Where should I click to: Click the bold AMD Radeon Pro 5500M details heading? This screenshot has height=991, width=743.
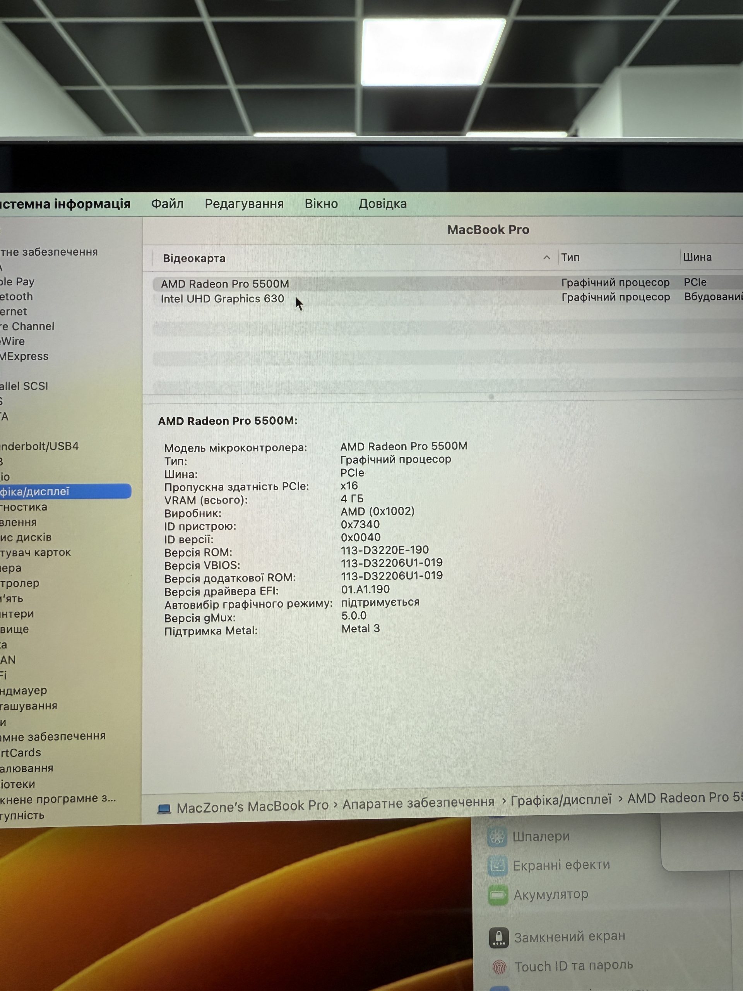tap(228, 421)
